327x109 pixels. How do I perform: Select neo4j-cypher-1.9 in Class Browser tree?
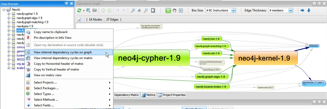(x=27, y=14)
